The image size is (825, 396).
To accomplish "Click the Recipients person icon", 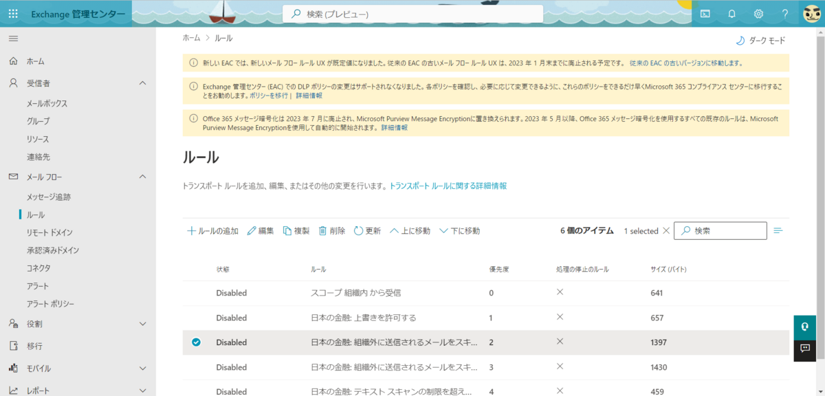I will (13, 83).
